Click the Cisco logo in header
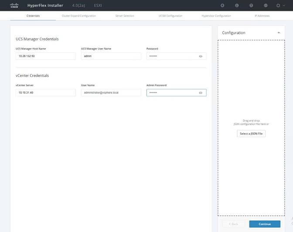This screenshot has height=232, width=293. pyautogui.click(x=14, y=5)
